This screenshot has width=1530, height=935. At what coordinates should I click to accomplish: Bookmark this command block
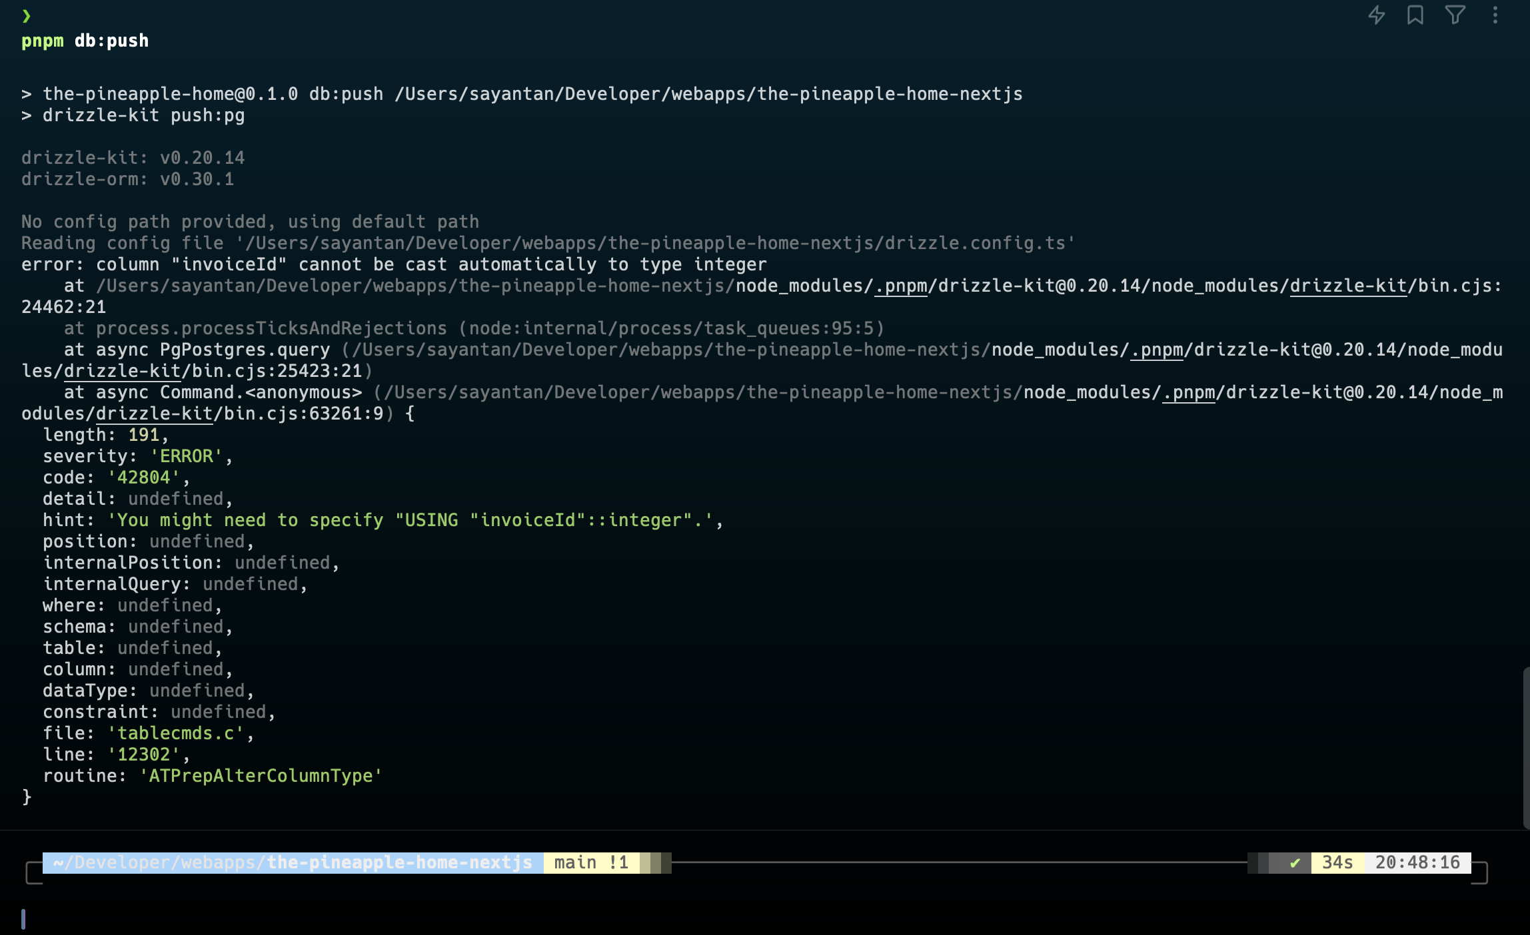click(x=1415, y=15)
